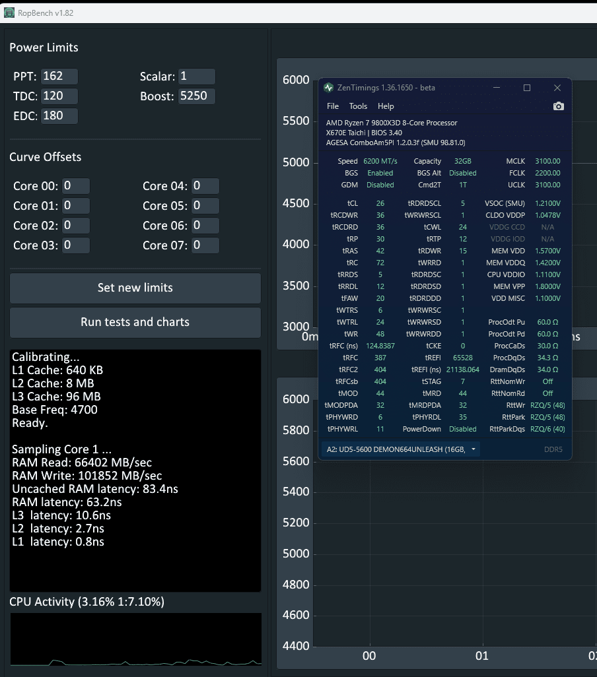Select the Core 06 offset field
597x677 pixels.
point(205,226)
